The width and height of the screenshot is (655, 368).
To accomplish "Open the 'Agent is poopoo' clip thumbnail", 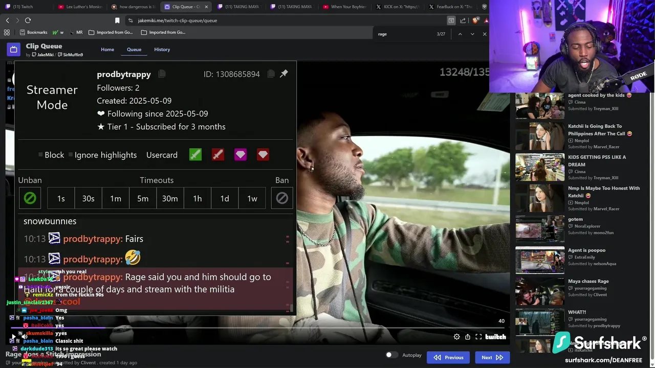I will click(540, 260).
